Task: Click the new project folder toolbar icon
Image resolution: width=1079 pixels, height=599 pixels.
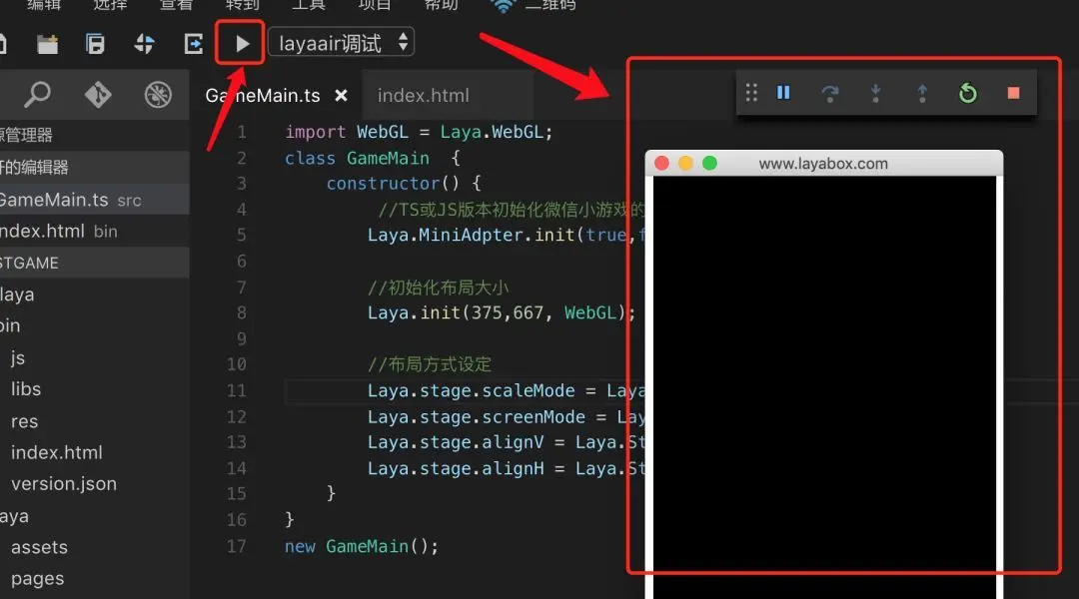Action: tap(48, 44)
